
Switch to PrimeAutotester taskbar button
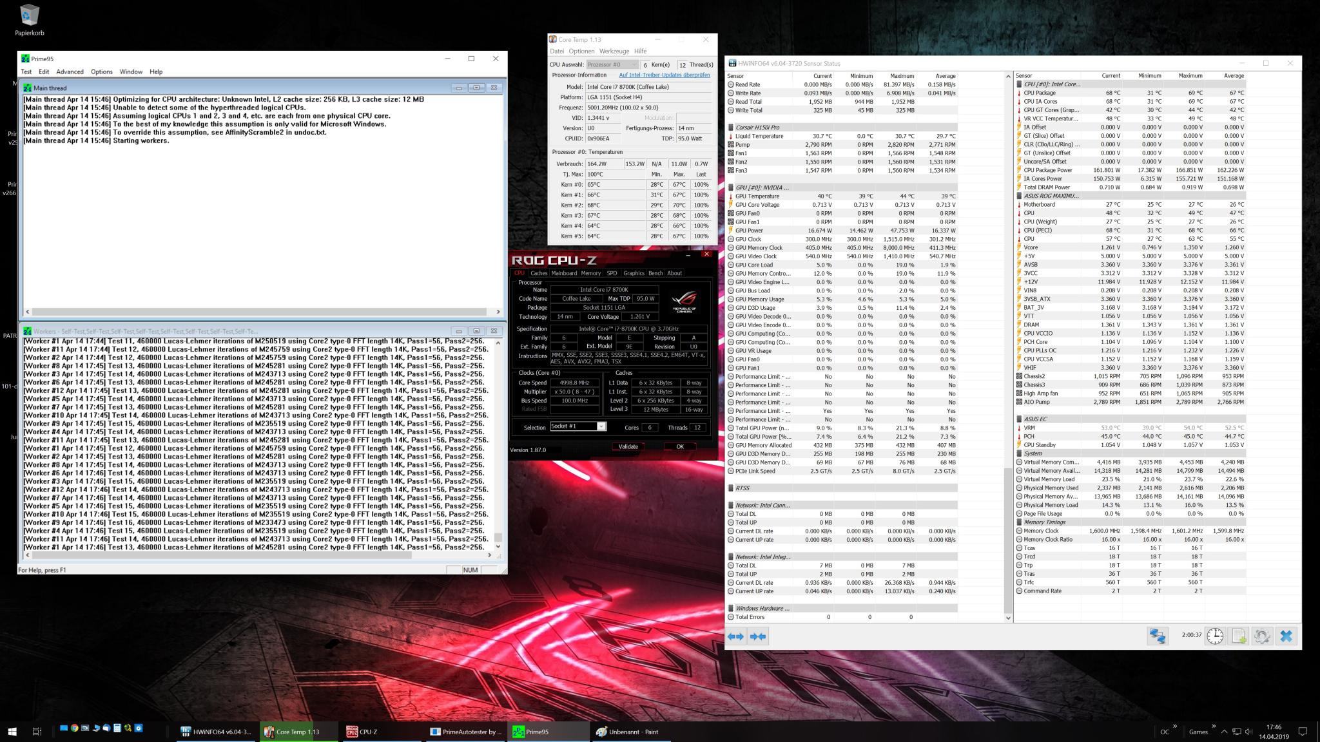(466, 732)
